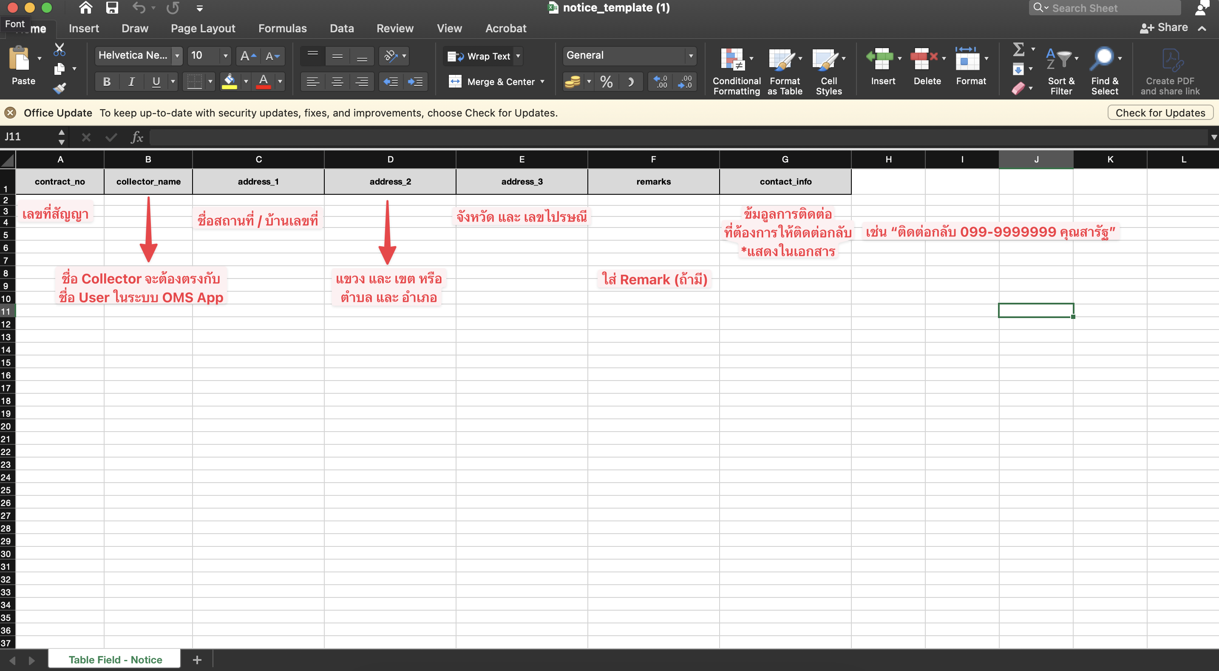Expand the General number format dropdown
Image resolution: width=1219 pixels, height=671 pixels.
[x=690, y=56]
